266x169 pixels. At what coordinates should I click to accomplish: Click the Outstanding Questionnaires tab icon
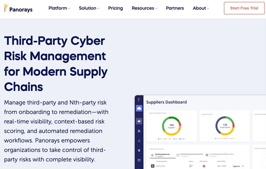tap(178, 155)
